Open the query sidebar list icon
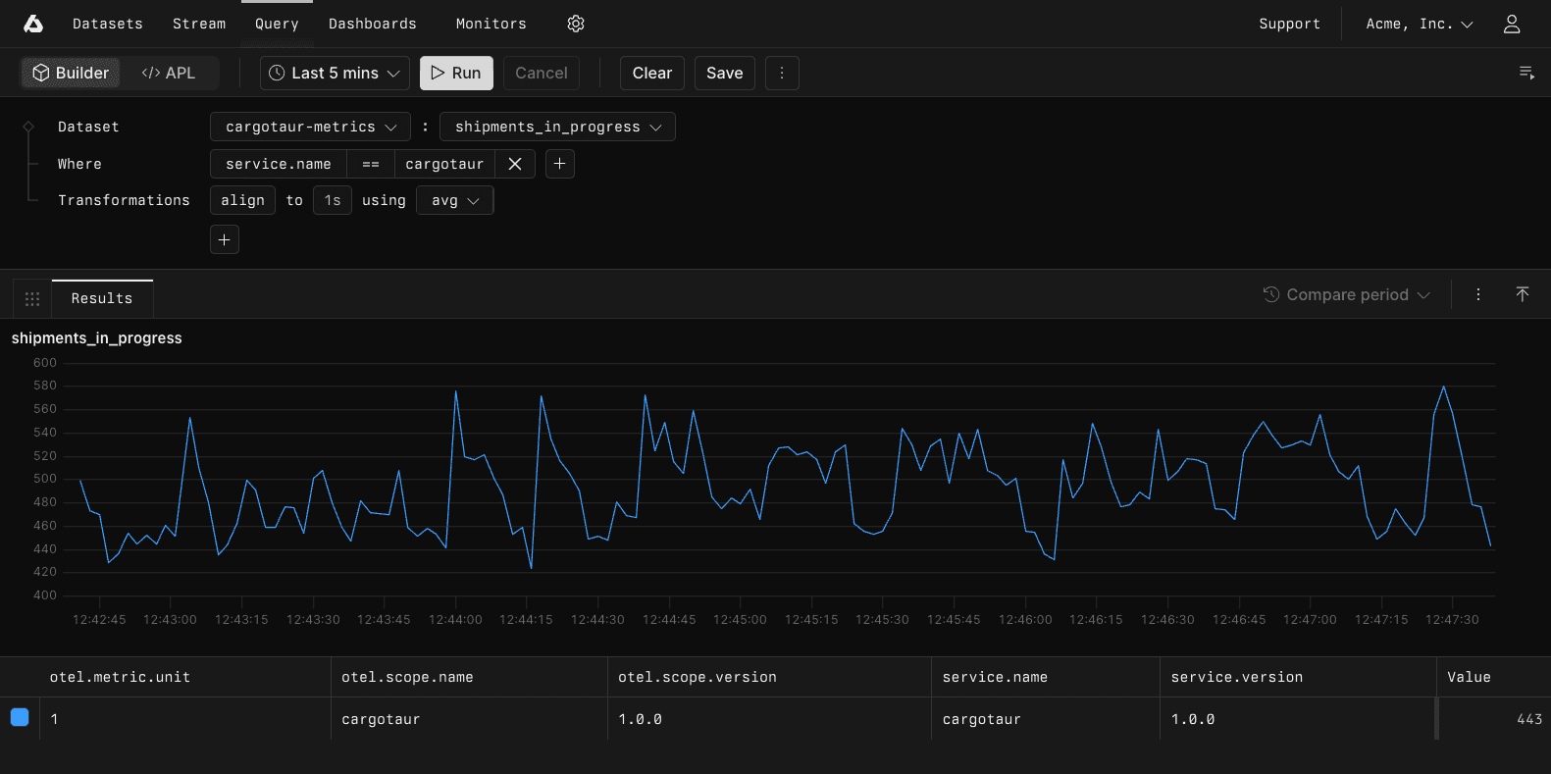 (x=1526, y=73)
